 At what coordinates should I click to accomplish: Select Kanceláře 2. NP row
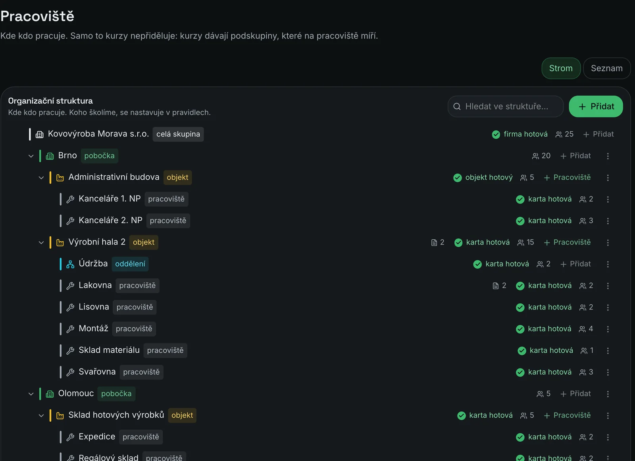(316, 221)
